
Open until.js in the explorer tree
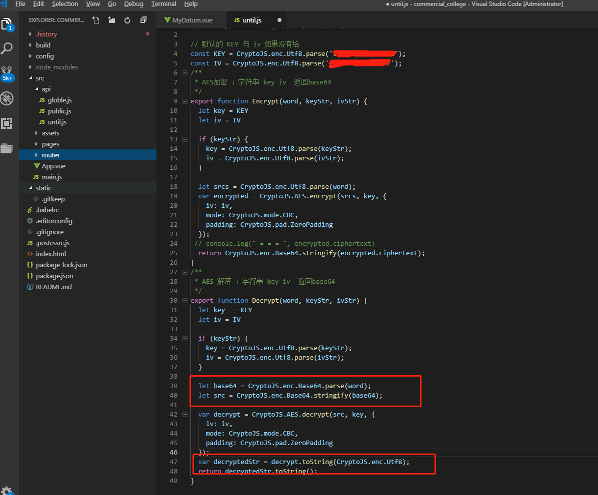tap(87, 122)
